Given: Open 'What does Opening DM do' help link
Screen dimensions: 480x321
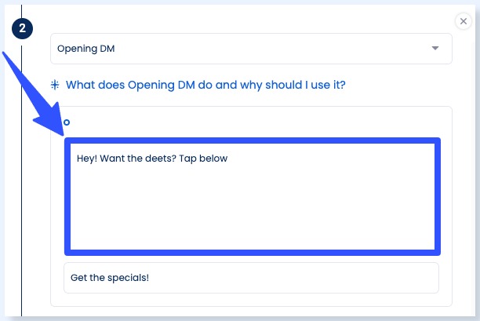Looking at the screenshot, I should (x=205, y=84).
